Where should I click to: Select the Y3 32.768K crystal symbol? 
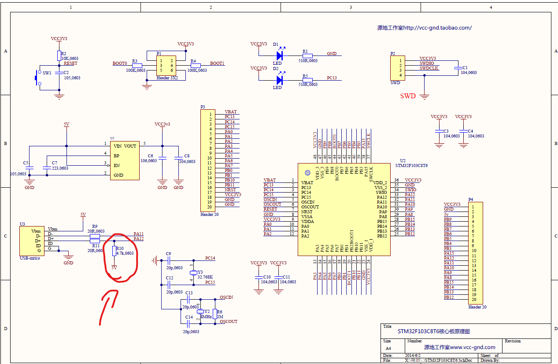[192, 273]
